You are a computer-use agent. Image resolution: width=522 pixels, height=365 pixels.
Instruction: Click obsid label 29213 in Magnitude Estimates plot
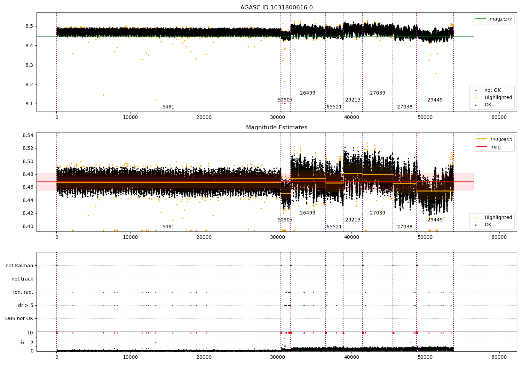353,220
